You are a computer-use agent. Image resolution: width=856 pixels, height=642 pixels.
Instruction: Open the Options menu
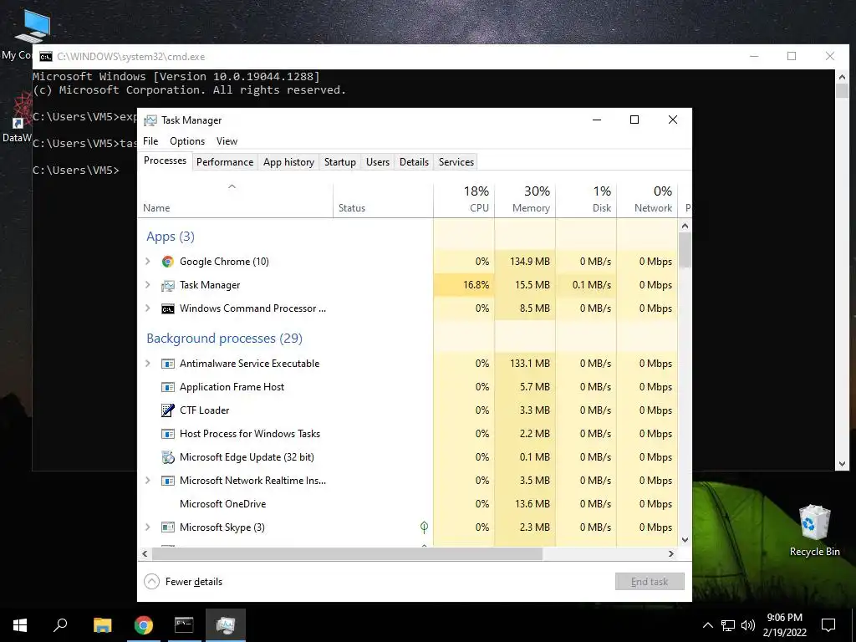pyautogui.click(x=187, y=141)
